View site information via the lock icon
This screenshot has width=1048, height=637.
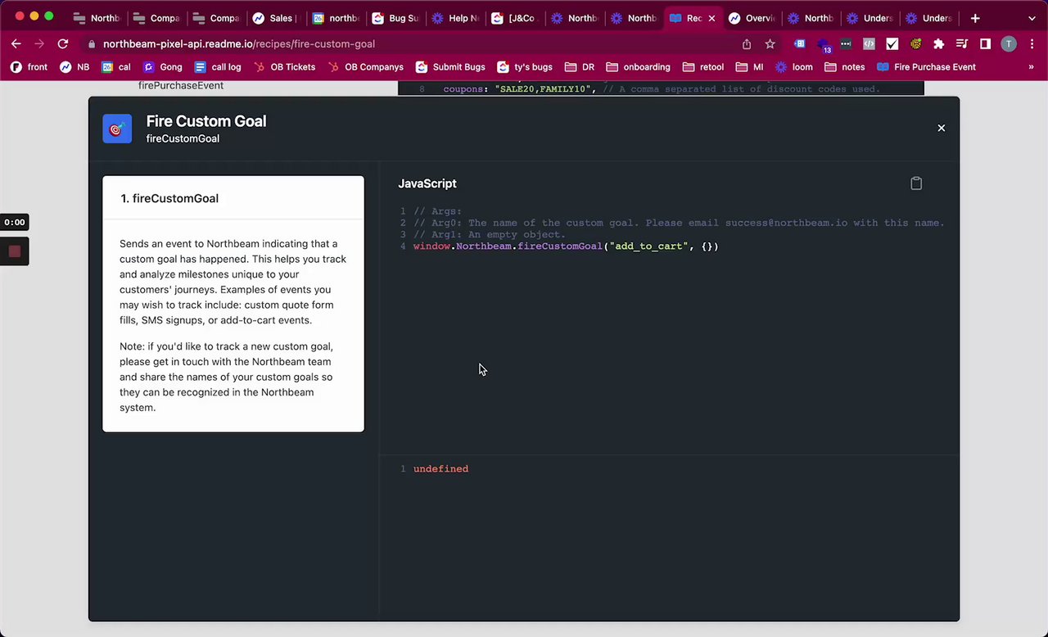coord(92,44)
